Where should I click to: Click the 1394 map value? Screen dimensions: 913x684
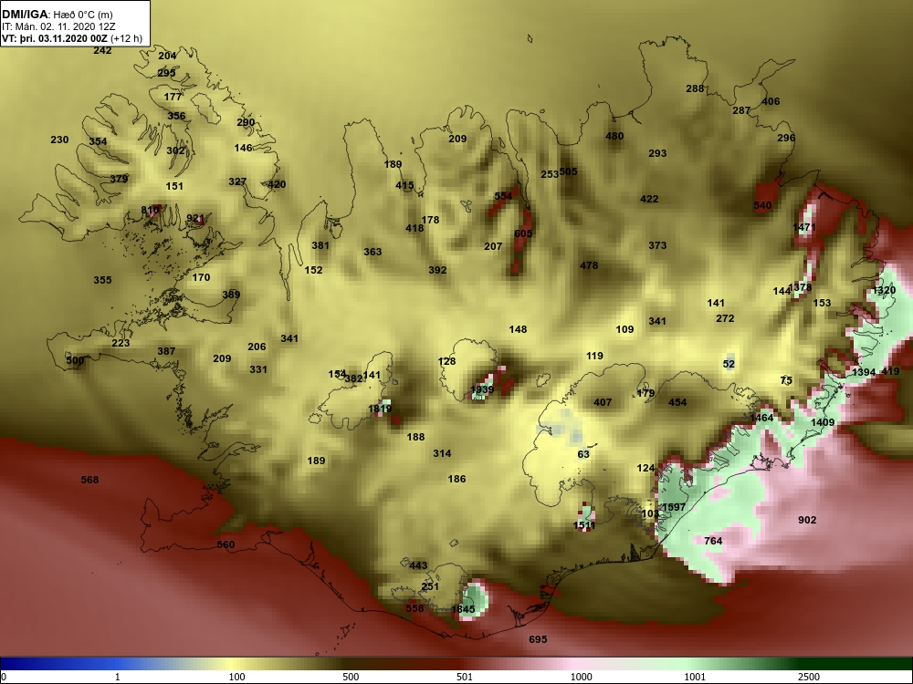click(x=864, y=372)
